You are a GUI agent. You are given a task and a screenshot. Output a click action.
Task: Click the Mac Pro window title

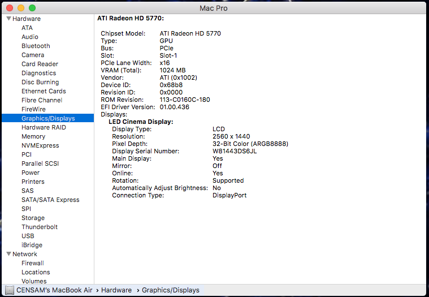pos(214,8)
